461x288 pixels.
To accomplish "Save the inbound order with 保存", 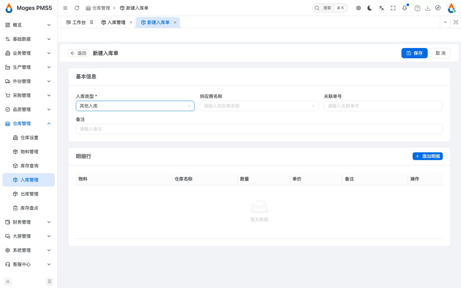I will click(415, 53).
